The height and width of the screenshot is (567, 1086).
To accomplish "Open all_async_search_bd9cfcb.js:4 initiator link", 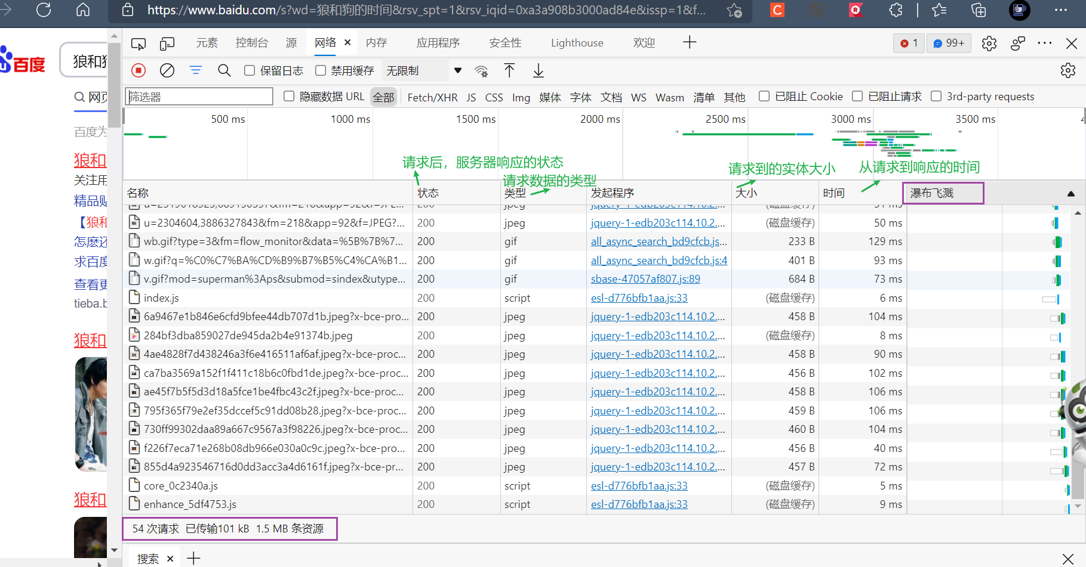I will pyautogui.click(x=659, y=261).
